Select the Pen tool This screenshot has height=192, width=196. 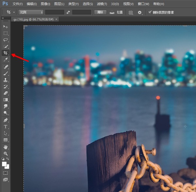point(6,120)
